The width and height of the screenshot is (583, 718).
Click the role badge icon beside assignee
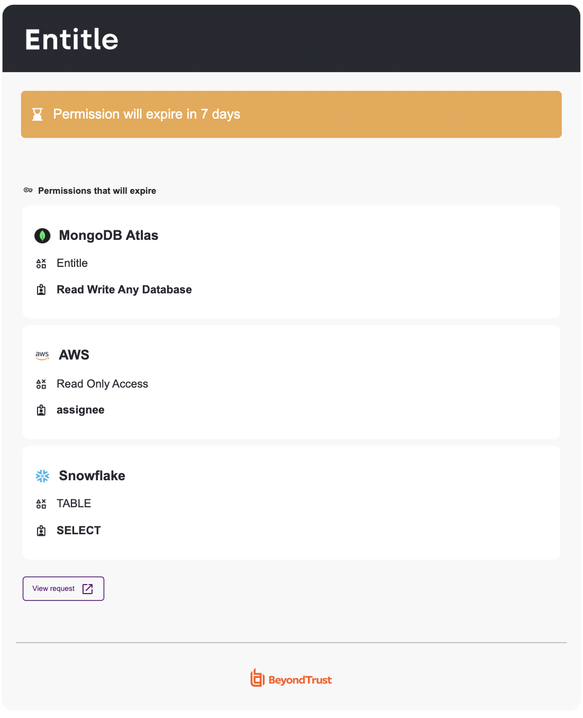(x=41, y=410)
